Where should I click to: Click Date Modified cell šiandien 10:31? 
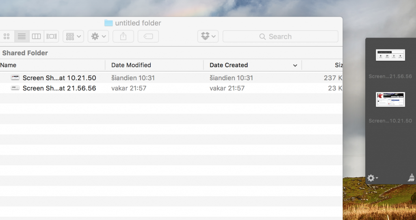coord(133,78)
